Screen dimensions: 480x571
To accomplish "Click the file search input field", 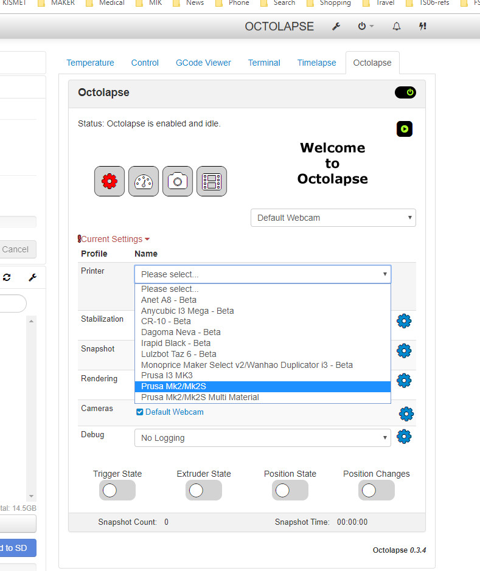I will point(12,303).
